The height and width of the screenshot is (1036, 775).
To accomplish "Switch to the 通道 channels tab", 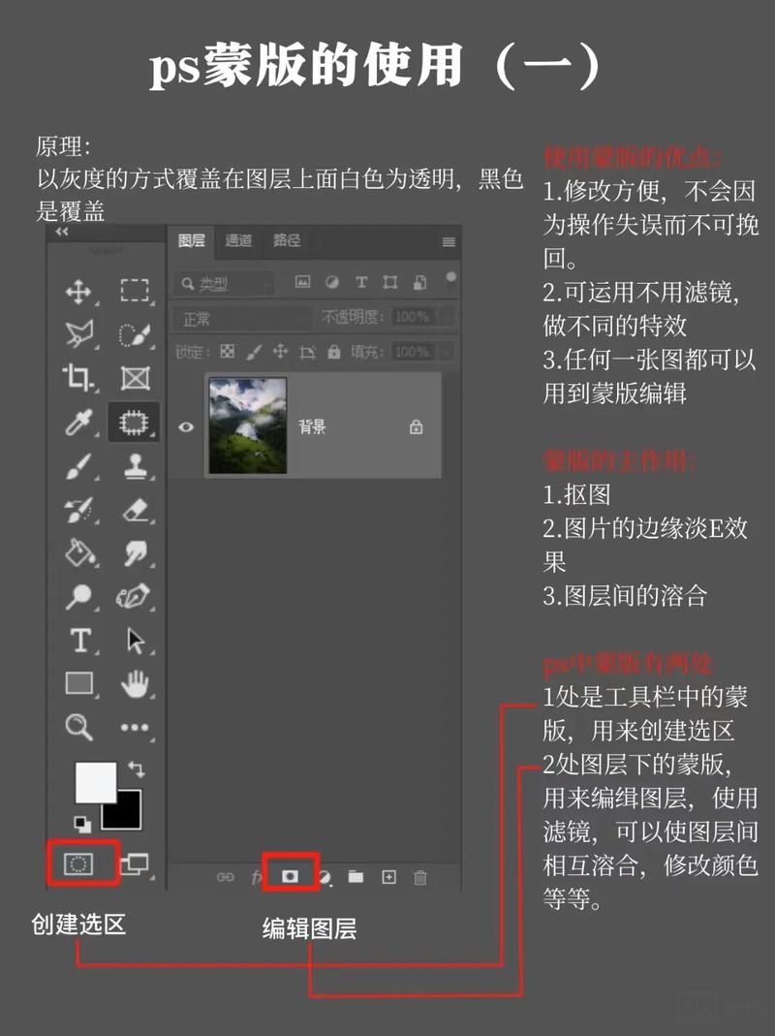I will pos(238,239).
